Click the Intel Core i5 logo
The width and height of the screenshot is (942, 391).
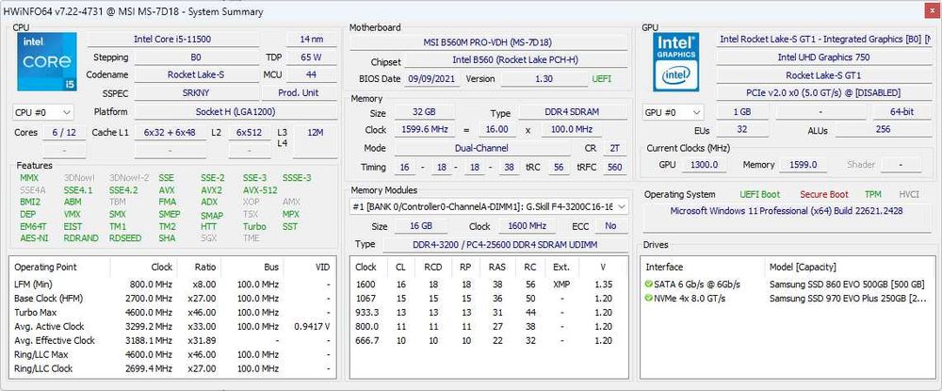tap(47, 62)
